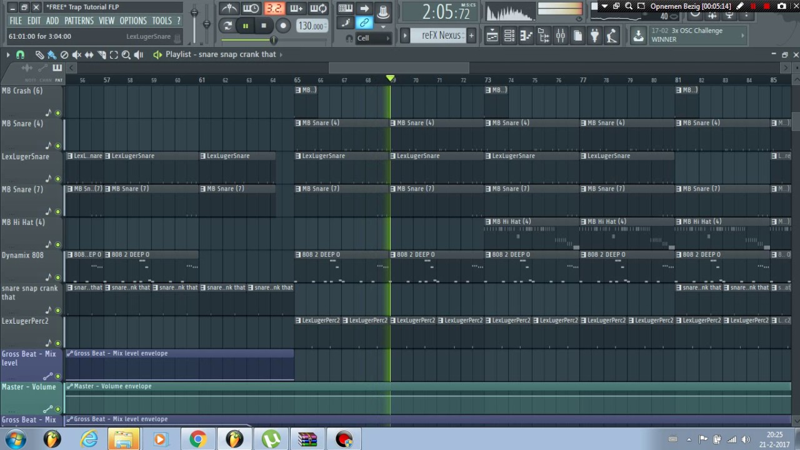Pause playback with the pause button

246,26
